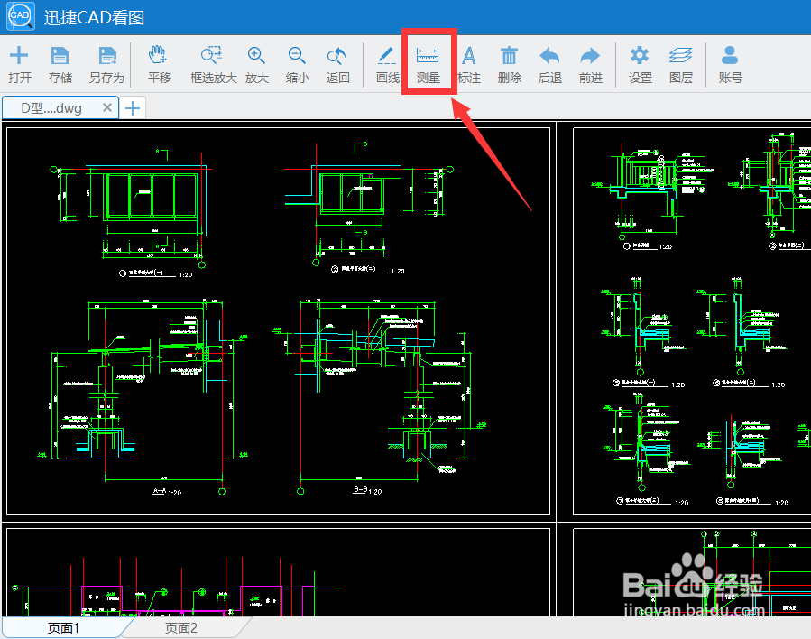Screen dimensions: 811x639
Task: Click the A-A 1:20 section label
Action: [x=167, y=492]
